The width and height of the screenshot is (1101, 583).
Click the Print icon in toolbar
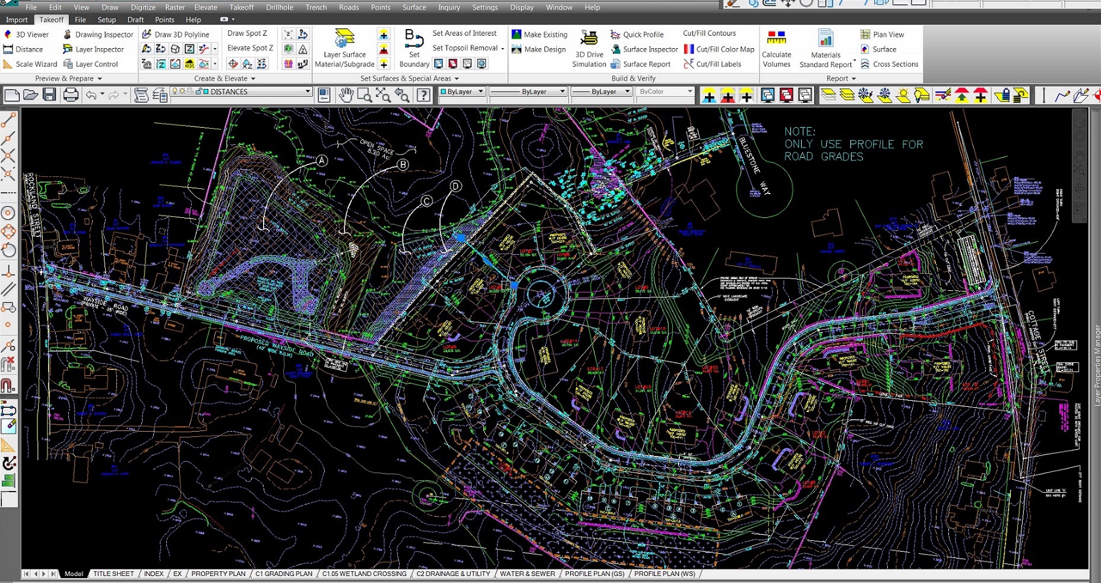click(x=71, y=95)
